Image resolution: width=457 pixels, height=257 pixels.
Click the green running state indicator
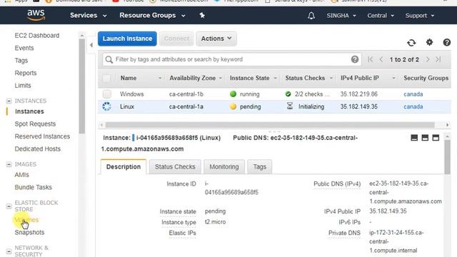pos(233,94)
